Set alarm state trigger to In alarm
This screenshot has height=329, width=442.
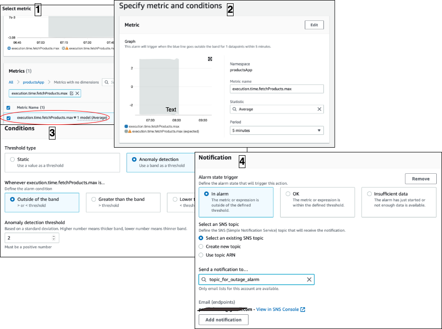[207, 194]
